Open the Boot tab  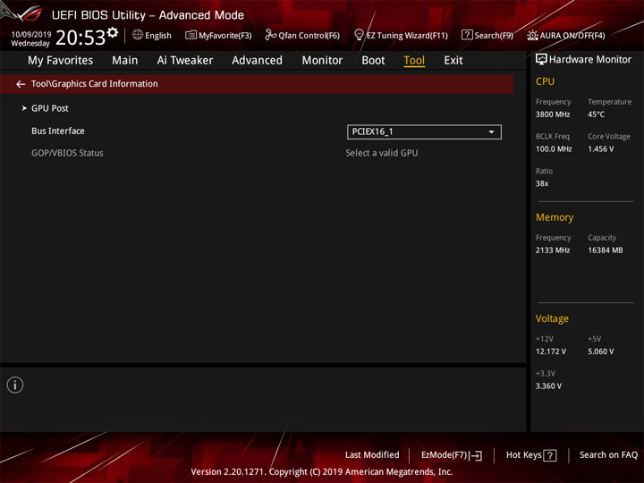point(373,61)
